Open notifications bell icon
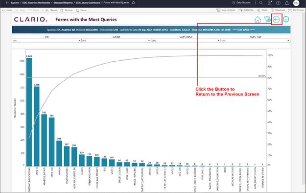306x193 pixels. 287,3
